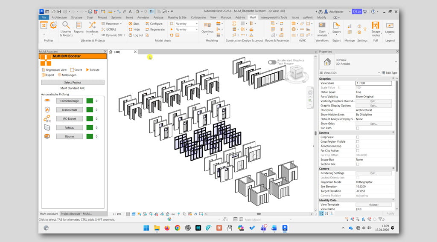The width and height of the screenshot is (437, 242).
Task: Tick the Sun Path checkbox
Action: pos(358,128)
